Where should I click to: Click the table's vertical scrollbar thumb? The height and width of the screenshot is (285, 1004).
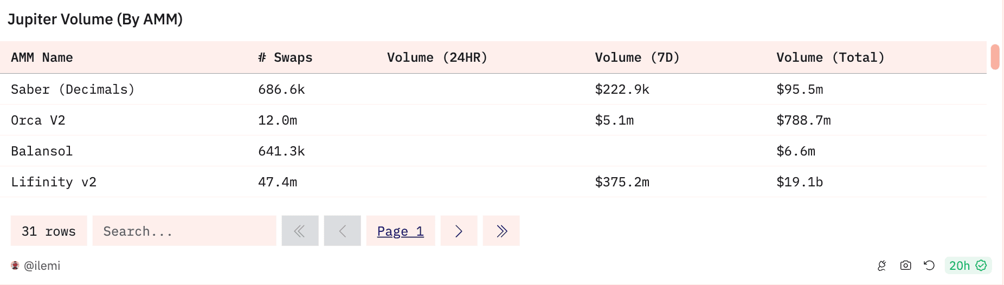pos(995,57)
